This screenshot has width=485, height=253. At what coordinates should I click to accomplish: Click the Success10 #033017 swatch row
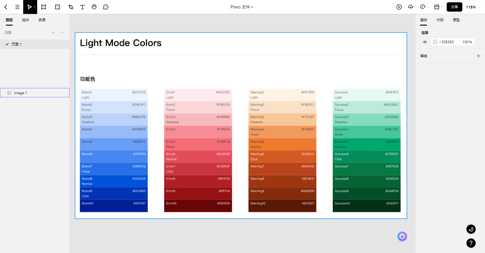point(367,206)
